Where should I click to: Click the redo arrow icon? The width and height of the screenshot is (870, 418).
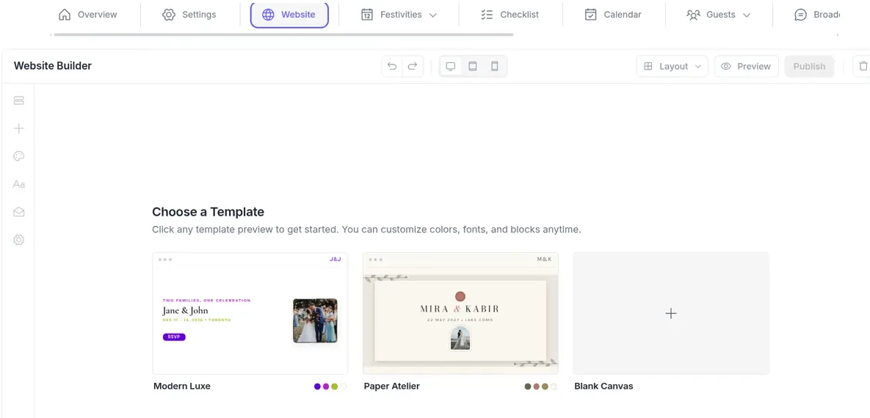point(413,67)
